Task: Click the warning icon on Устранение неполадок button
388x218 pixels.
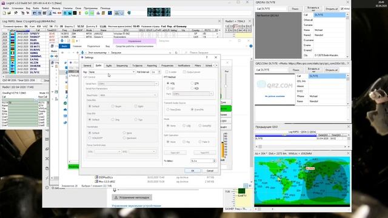Action: click(x=116, y=197)
